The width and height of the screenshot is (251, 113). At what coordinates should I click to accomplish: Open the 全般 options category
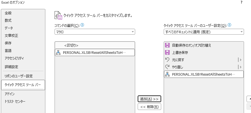pos(23,13)
